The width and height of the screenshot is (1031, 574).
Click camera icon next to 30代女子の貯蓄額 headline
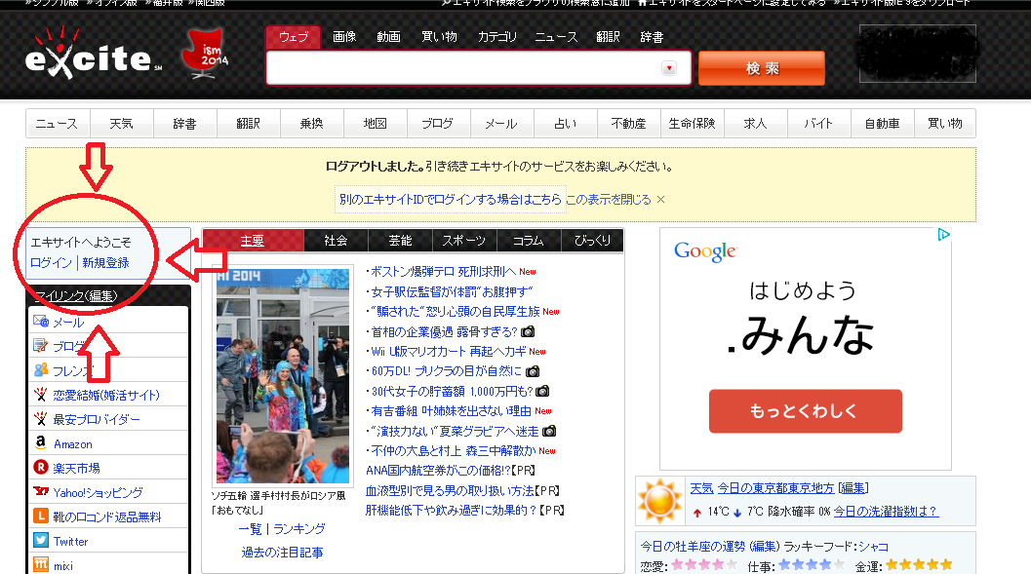point(542,392)
